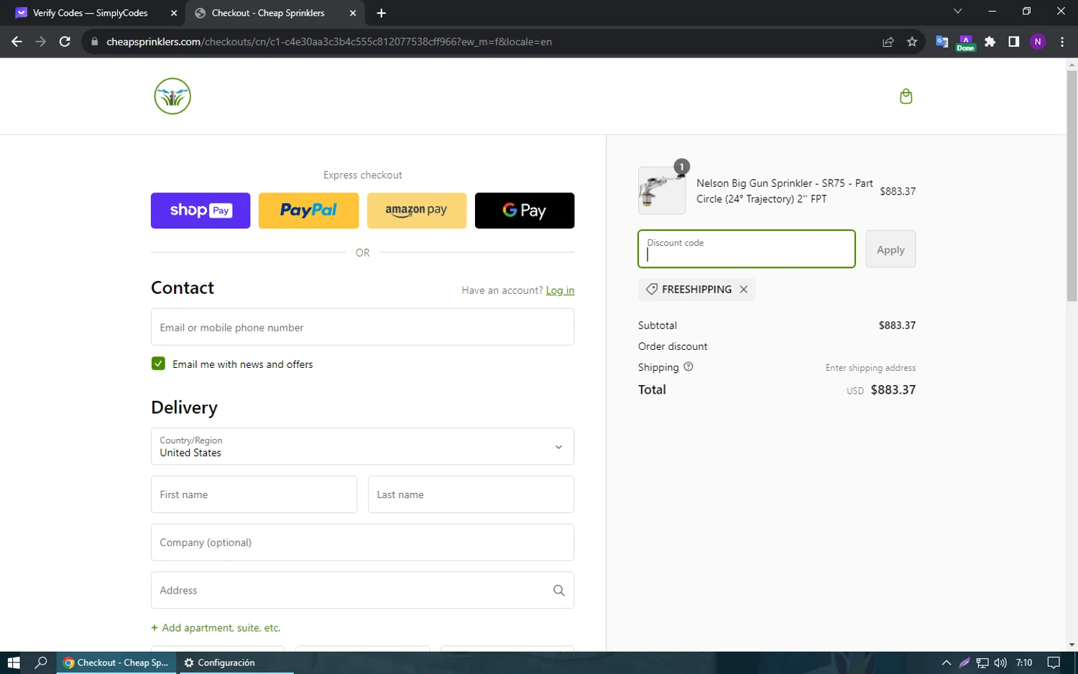Click the feather icon in system tray
This screenshot has height=674, width=1078.
pos(964,663)
